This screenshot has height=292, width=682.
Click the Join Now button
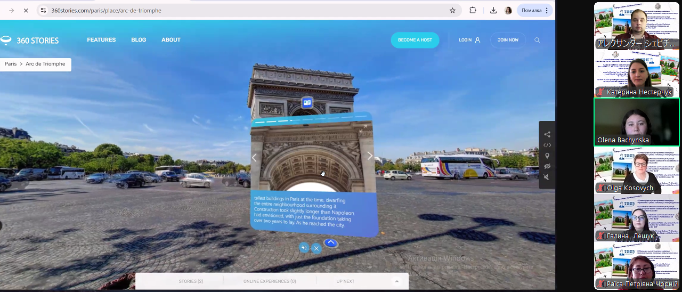click(508, 40)
